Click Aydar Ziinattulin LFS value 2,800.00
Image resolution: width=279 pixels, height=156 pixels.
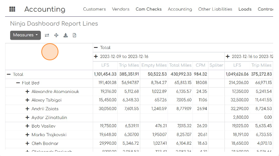coord(241,117)
